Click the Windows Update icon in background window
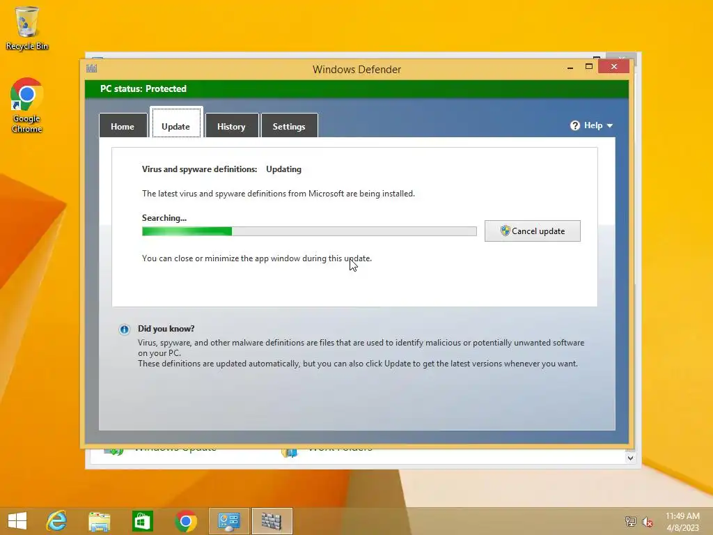This screenshot has height=535, width=713. (x=113, y=451)
